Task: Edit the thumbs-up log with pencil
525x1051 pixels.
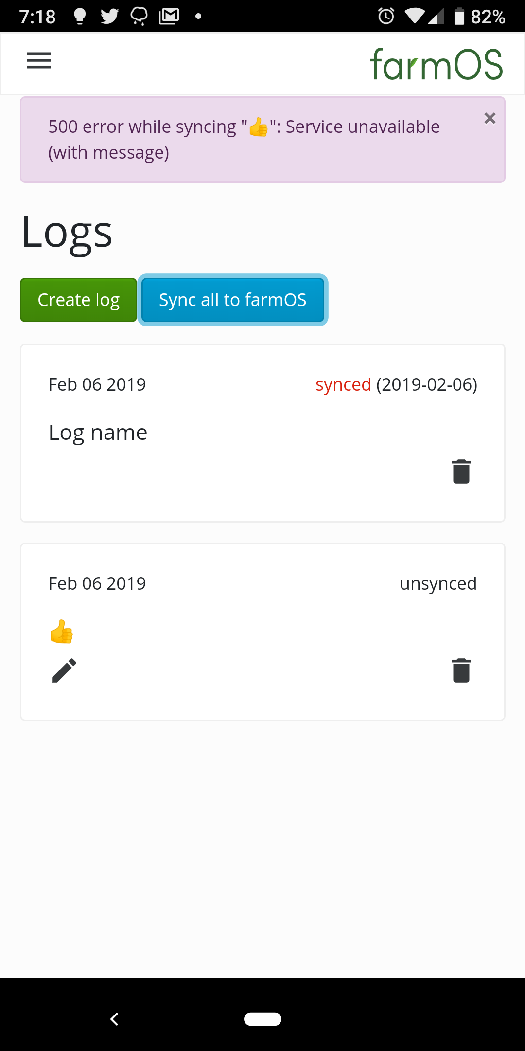Action: 64,670
